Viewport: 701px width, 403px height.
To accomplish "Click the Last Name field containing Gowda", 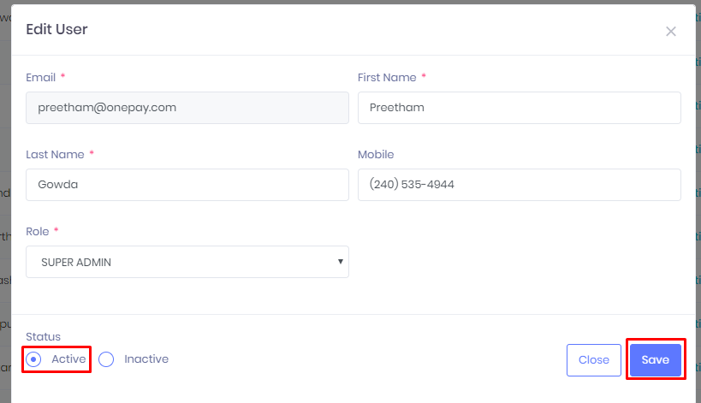I will pos(187,185).
